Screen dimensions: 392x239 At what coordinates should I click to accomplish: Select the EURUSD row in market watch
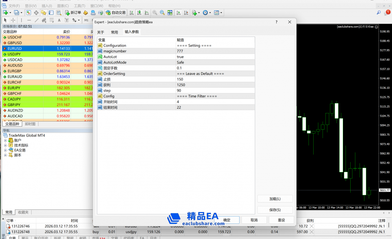coord(22,49)
